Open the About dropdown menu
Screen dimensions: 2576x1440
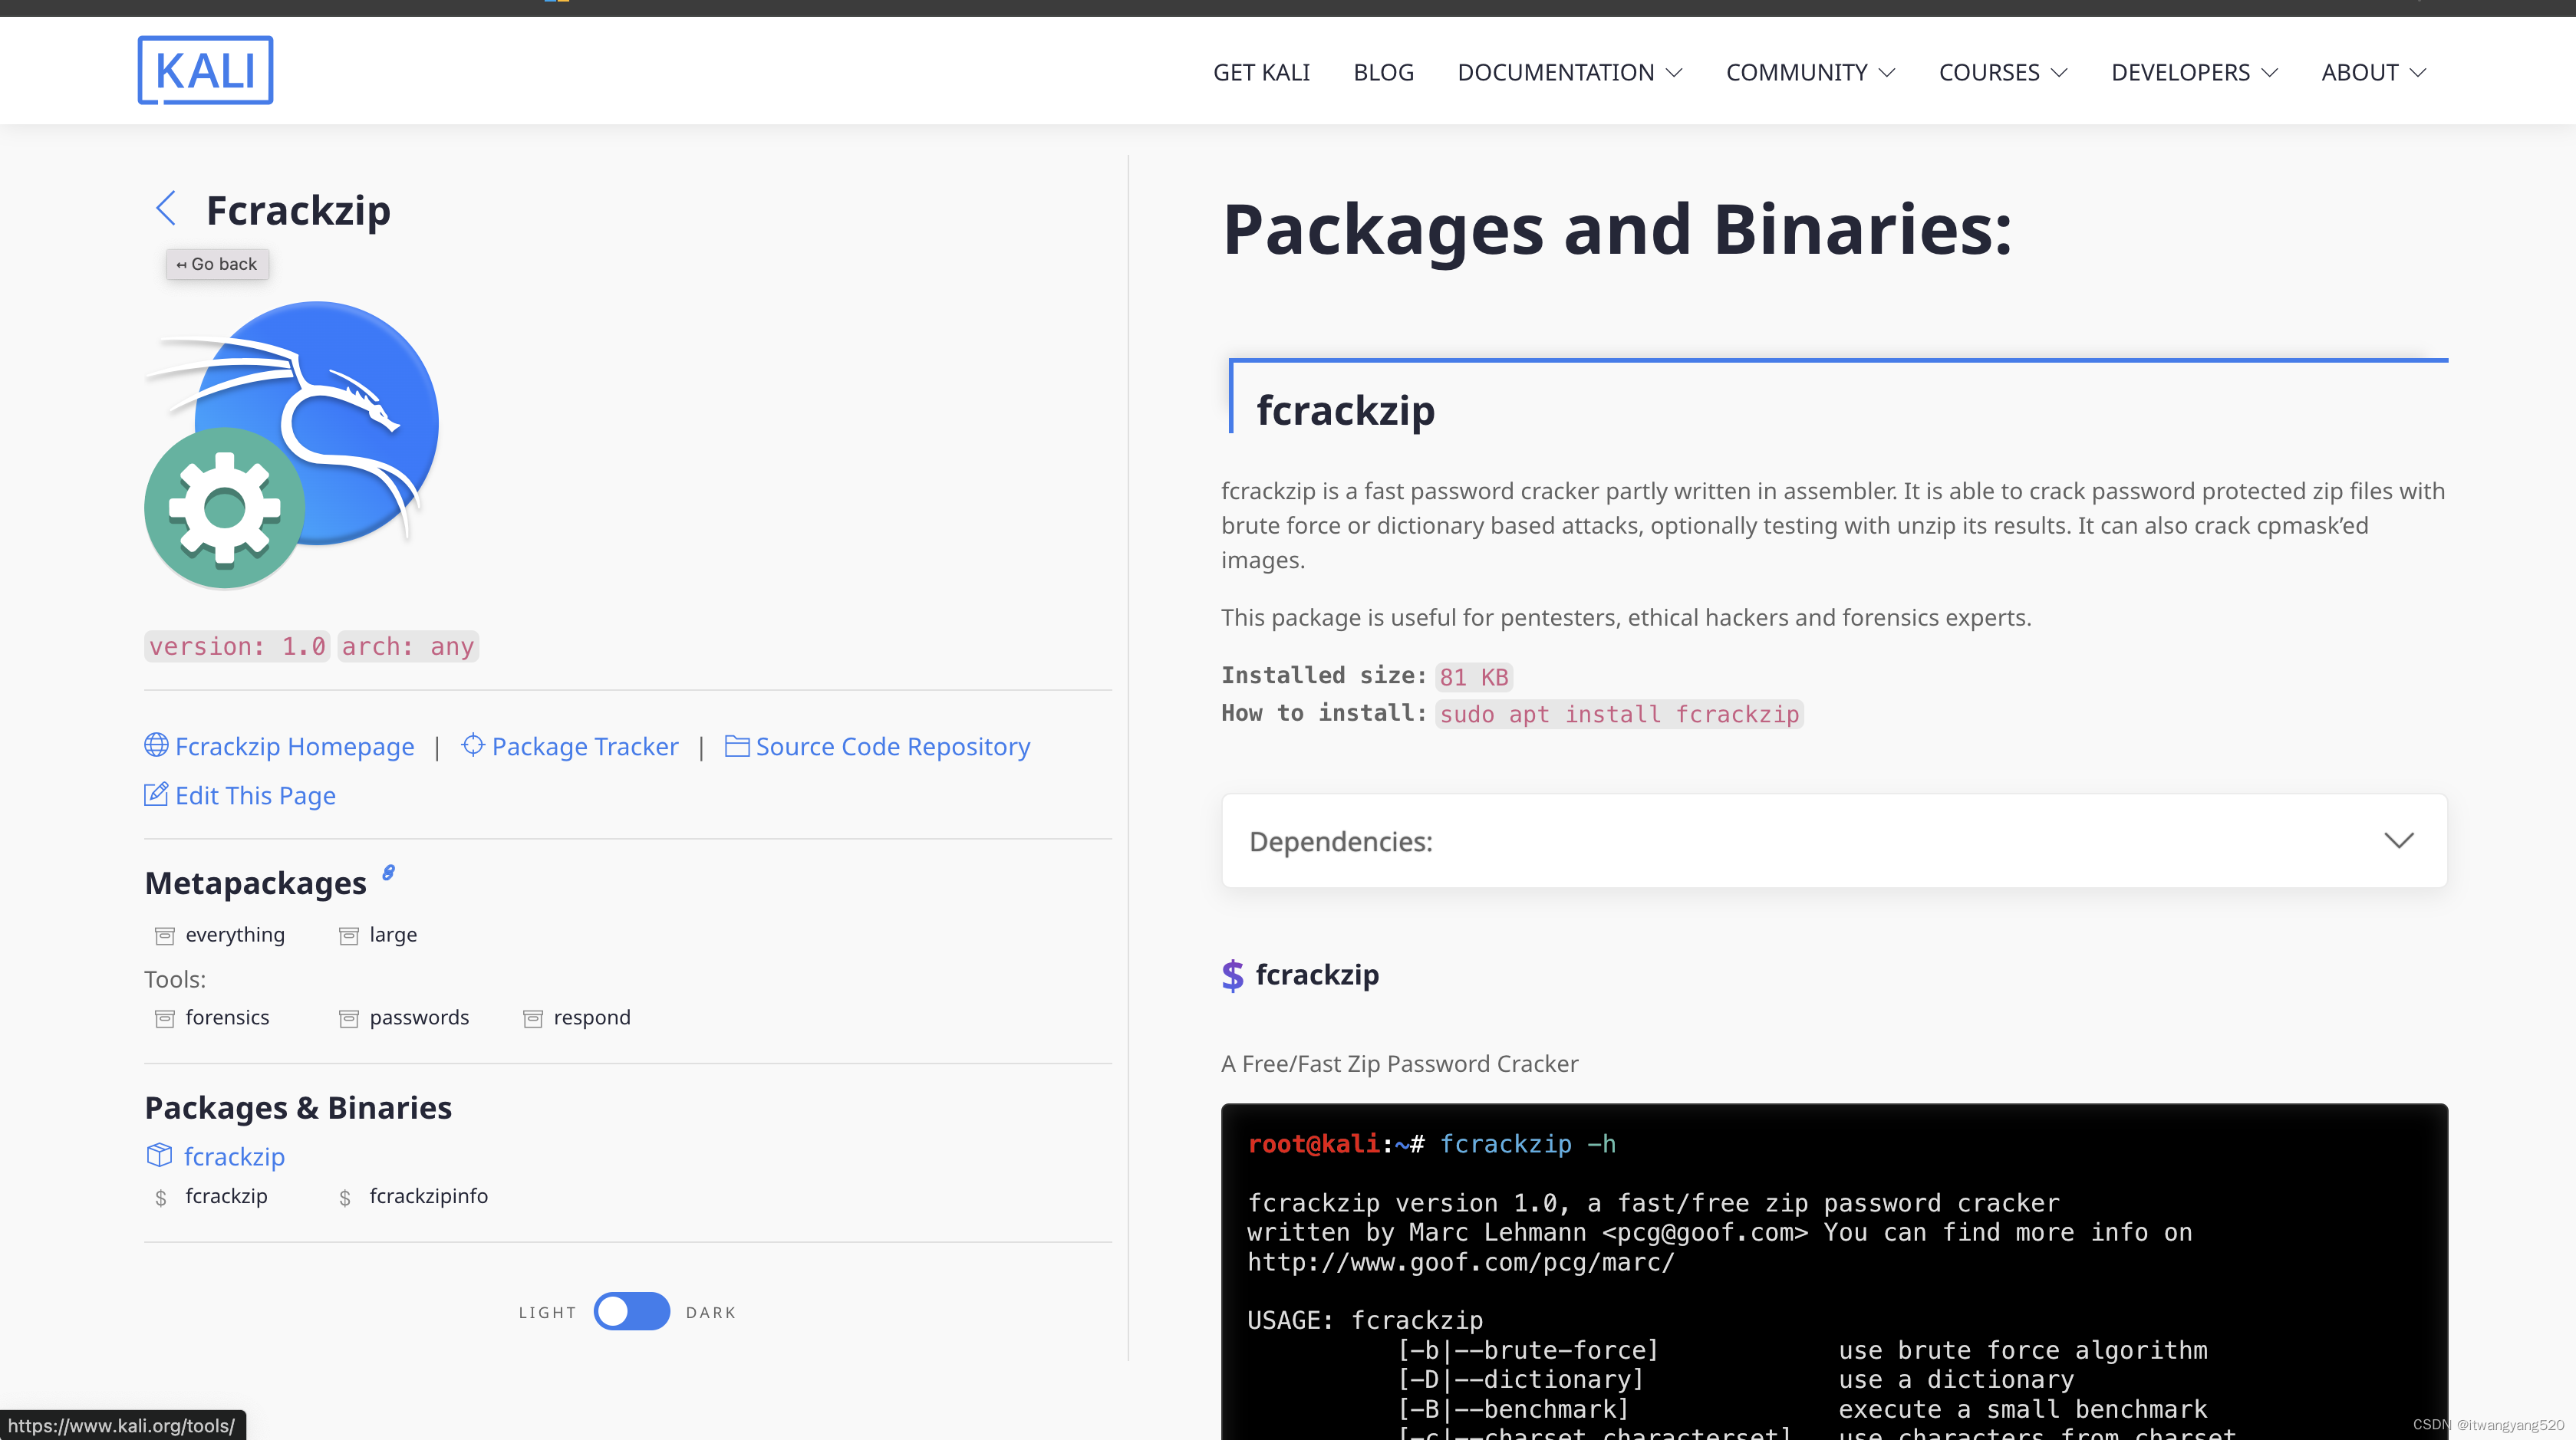(x=2373, y=72)
